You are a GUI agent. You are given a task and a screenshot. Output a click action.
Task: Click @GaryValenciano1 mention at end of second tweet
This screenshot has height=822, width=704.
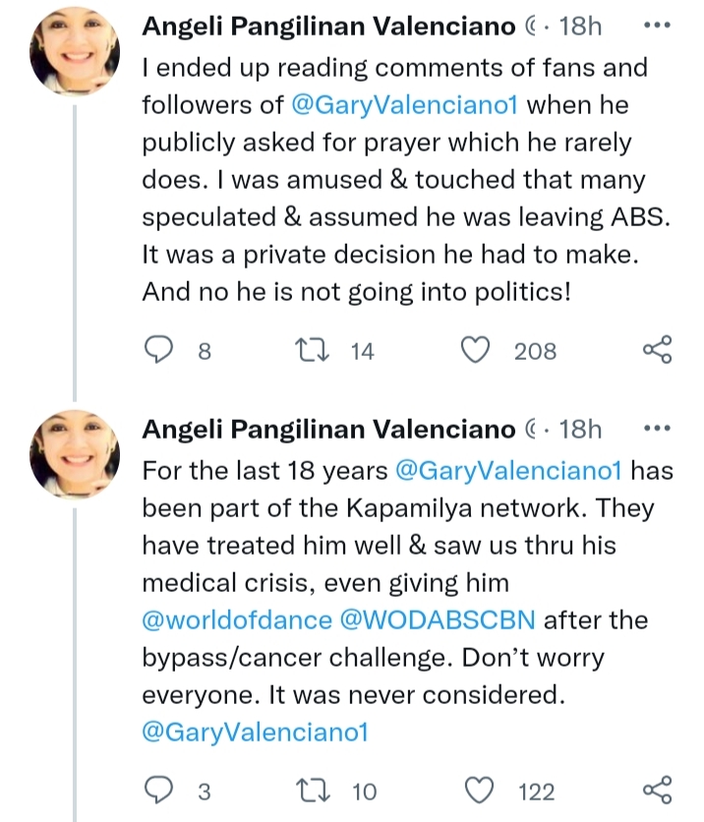click(255, 734)
